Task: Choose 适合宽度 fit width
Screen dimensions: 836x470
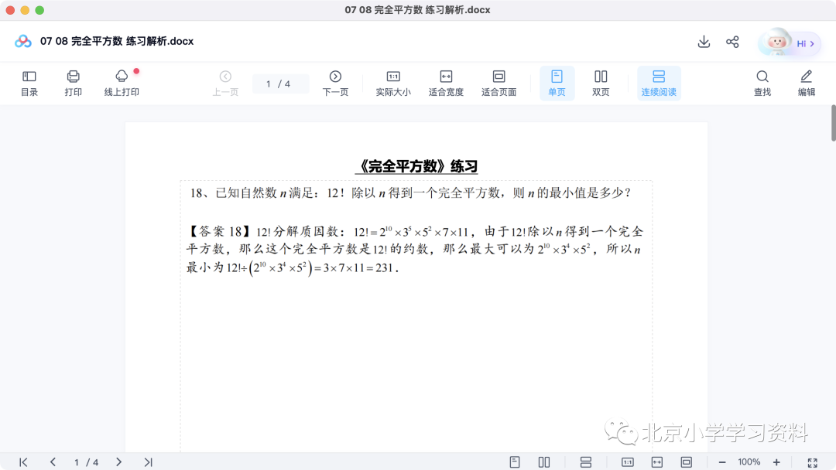Action: 446,83
